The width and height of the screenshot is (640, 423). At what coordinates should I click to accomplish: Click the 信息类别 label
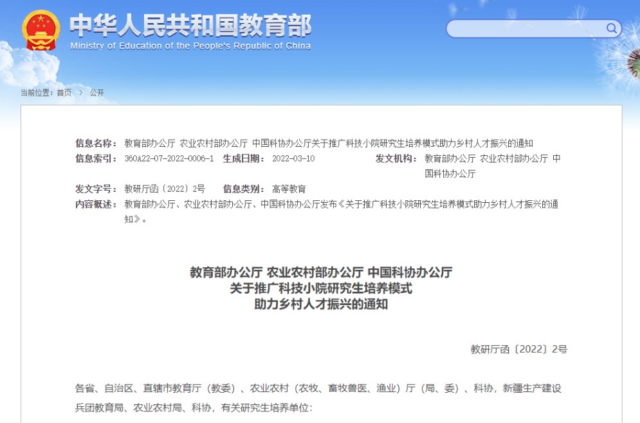tap(243, 189)
